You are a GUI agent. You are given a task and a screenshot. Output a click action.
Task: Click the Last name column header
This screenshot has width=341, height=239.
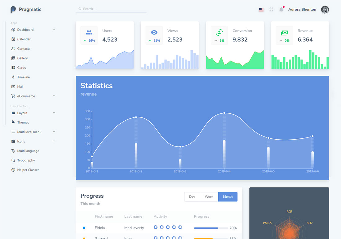coord(133,216)
